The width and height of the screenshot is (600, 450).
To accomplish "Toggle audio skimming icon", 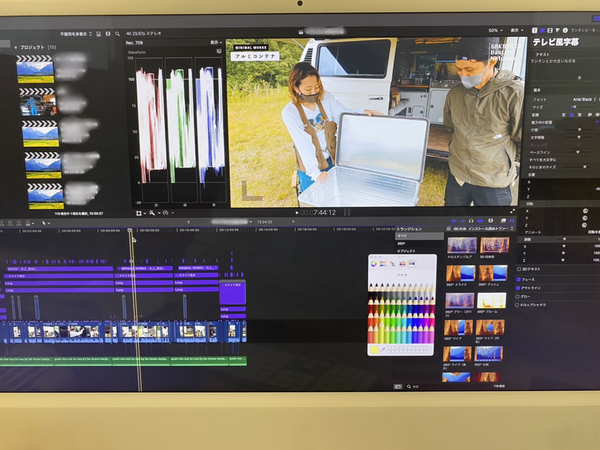I will click(462, 220).
